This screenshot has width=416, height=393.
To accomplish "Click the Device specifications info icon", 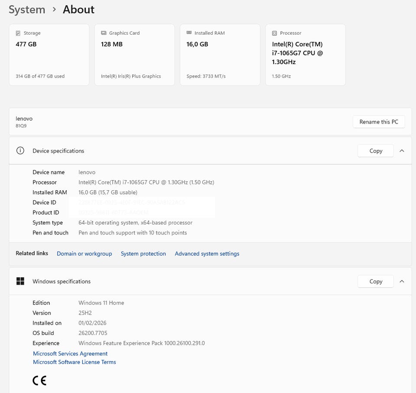I will [20, 151].
